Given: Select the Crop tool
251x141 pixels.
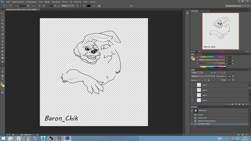Looking at the screenshot, I should pos(3,27).
